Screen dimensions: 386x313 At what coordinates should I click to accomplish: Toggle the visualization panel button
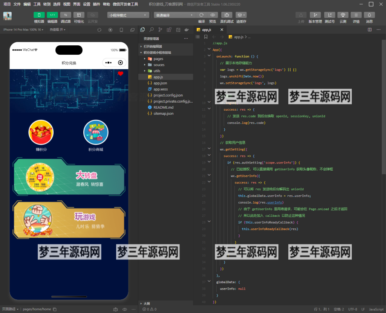point(79,15)
